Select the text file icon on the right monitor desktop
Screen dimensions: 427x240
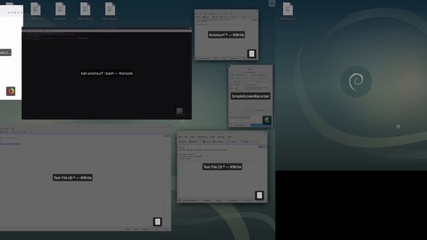pos(288,11)
